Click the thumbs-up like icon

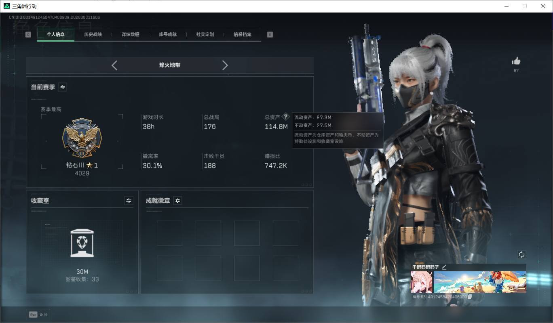516,61
